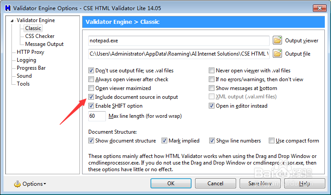Select Message Output tree item

point(44,44)
